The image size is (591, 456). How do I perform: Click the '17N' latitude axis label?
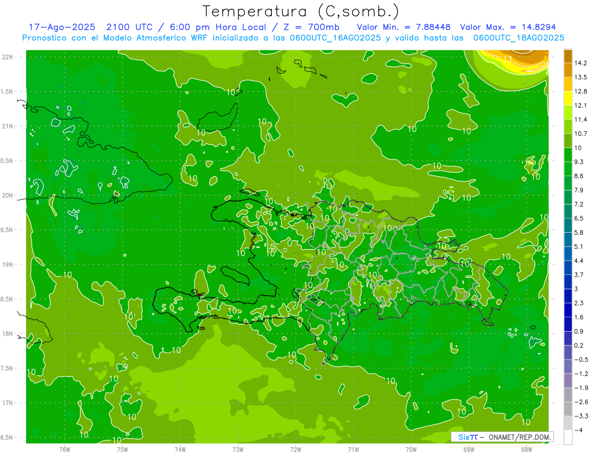click(7, 403)
